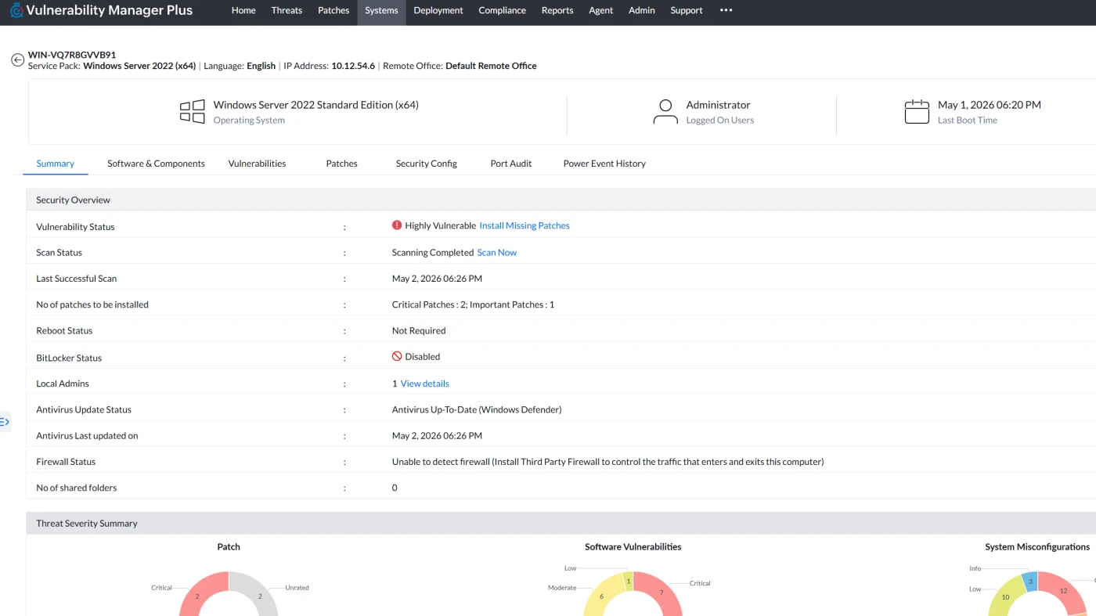The image size is (1096, 616).
Task: Open the Patches top navigation menu
Action: click(x=333, y=10)
